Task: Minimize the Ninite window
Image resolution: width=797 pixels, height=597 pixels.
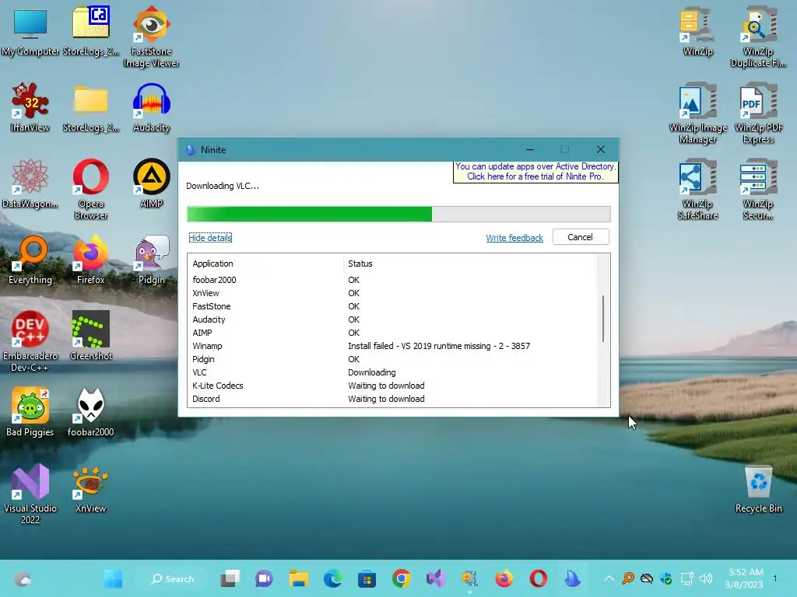Action: click(529, 150)
